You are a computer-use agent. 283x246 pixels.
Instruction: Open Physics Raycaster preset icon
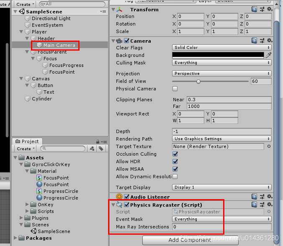[262, 205]
